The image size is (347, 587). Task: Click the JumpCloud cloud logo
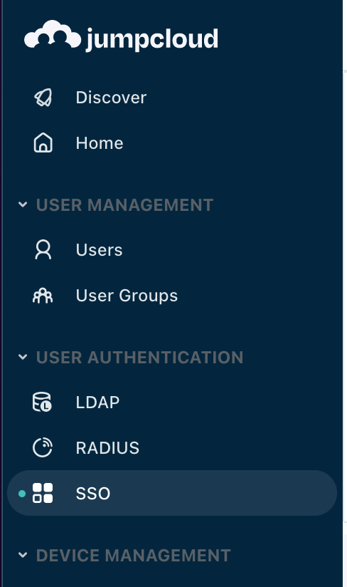point(53,34)
